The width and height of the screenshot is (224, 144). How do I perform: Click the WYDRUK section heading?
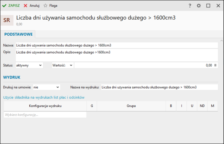click(12, 77)
